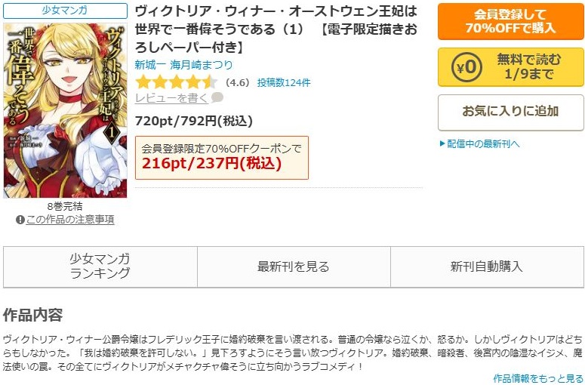Expand 作品情報をもっと見る
This screenshot has height=385, width=585.
(538, 378)
